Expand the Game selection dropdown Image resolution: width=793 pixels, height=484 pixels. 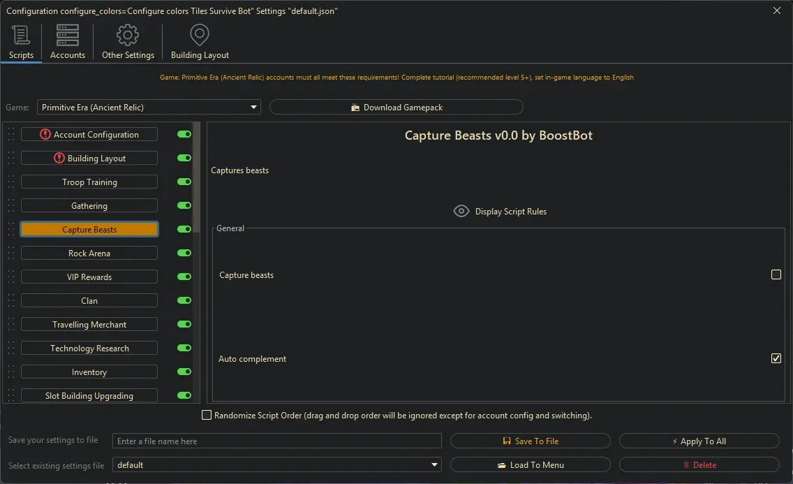coord(253,107)
